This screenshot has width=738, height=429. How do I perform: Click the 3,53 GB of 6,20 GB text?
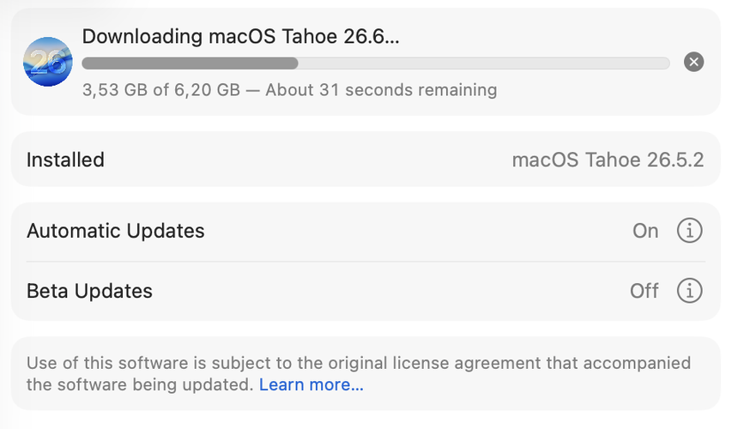[161, 90]
